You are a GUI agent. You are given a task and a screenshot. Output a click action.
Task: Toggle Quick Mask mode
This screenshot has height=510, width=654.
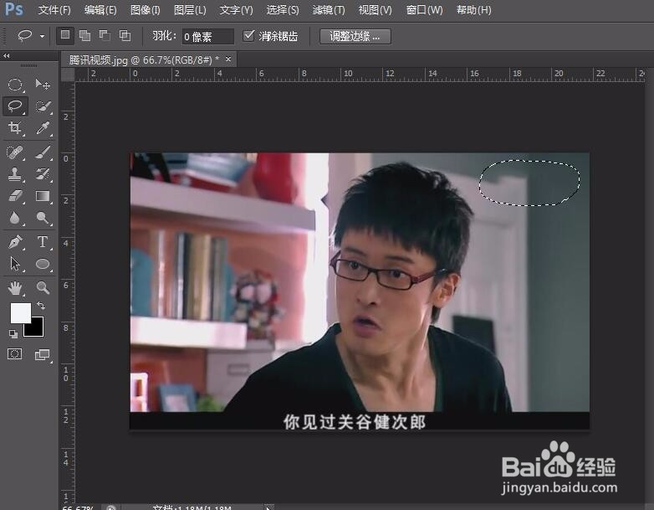pos(14,354)
